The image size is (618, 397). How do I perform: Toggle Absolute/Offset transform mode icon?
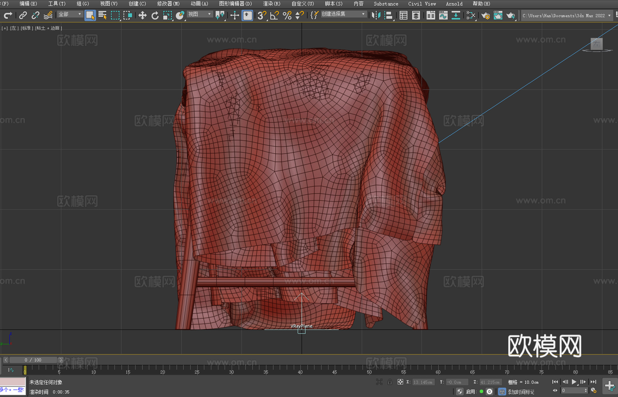coord(400,382)
